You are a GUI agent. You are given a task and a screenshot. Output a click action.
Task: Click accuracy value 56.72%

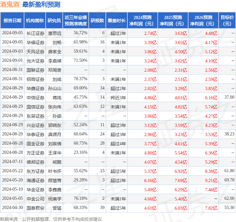coord(80,33)
